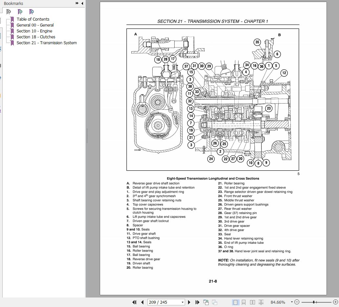
Task: Open the zoom level dropdown arrow
Action: pyautogui.click(x=292, y=302)
